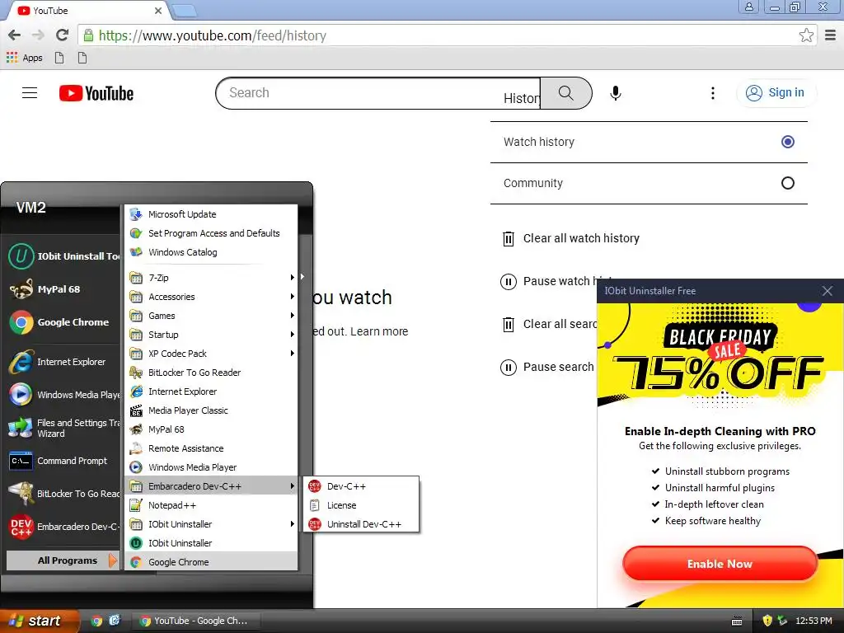This screenshot has width=844, height=633.
Task: Open Set Program Access and Defaults
Action: click(211, 233)
